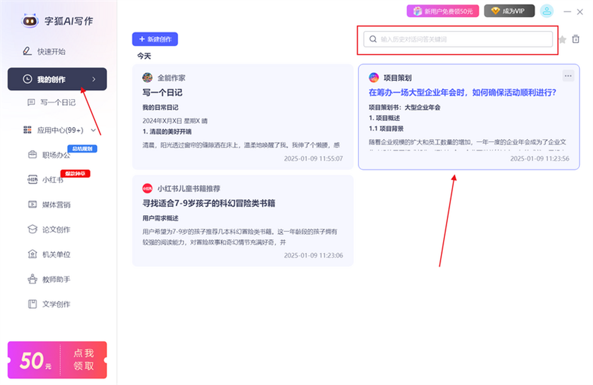The width and height of the screenshot is (593, 385).
Task: Click the chat bubble icon beside 写一个日记
Action: click(x=31, y=102)
